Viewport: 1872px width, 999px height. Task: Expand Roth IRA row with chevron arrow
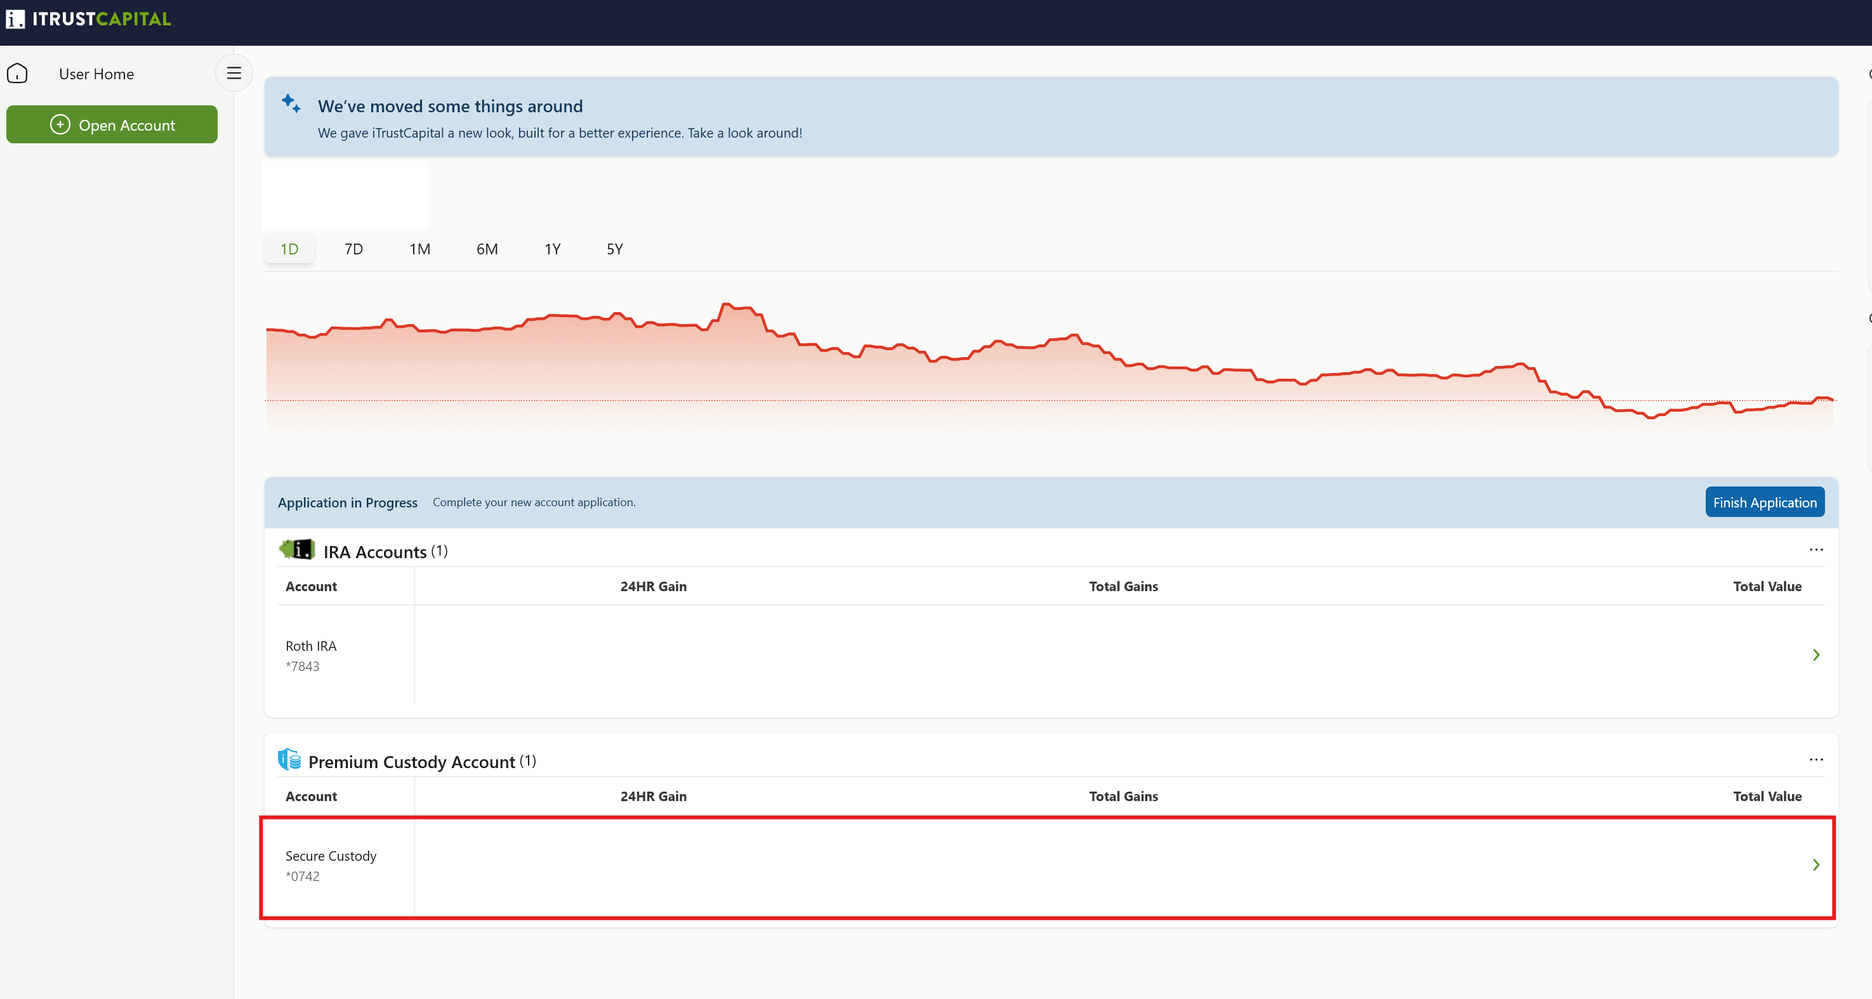click(x=1816, y=655)
